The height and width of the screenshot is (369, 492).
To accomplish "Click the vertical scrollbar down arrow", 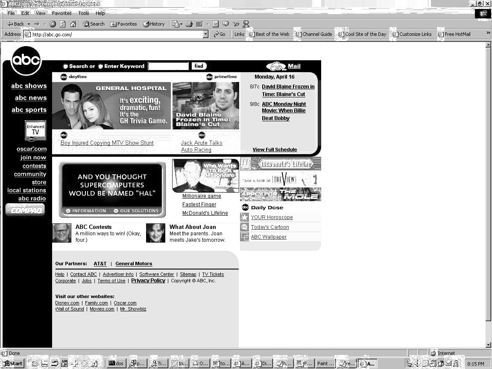I will click(x=488, y=344).
